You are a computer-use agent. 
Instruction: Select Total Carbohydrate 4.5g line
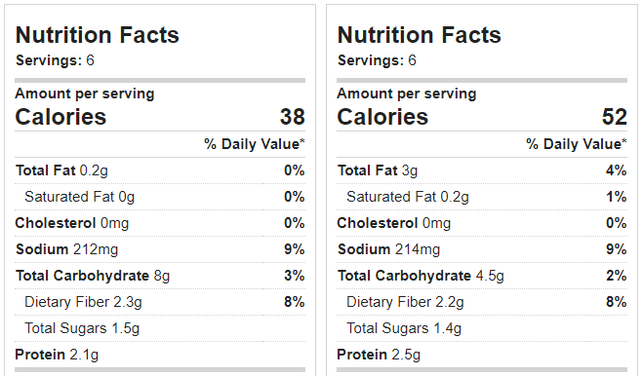pos(482,276)
